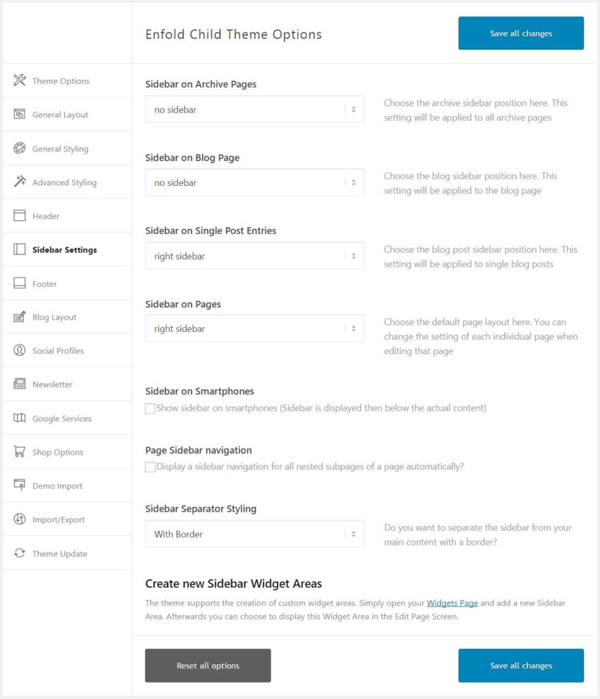Click the Shop Options cart icon
This screenshot has width=600, height=699.
tap(18, 451)
